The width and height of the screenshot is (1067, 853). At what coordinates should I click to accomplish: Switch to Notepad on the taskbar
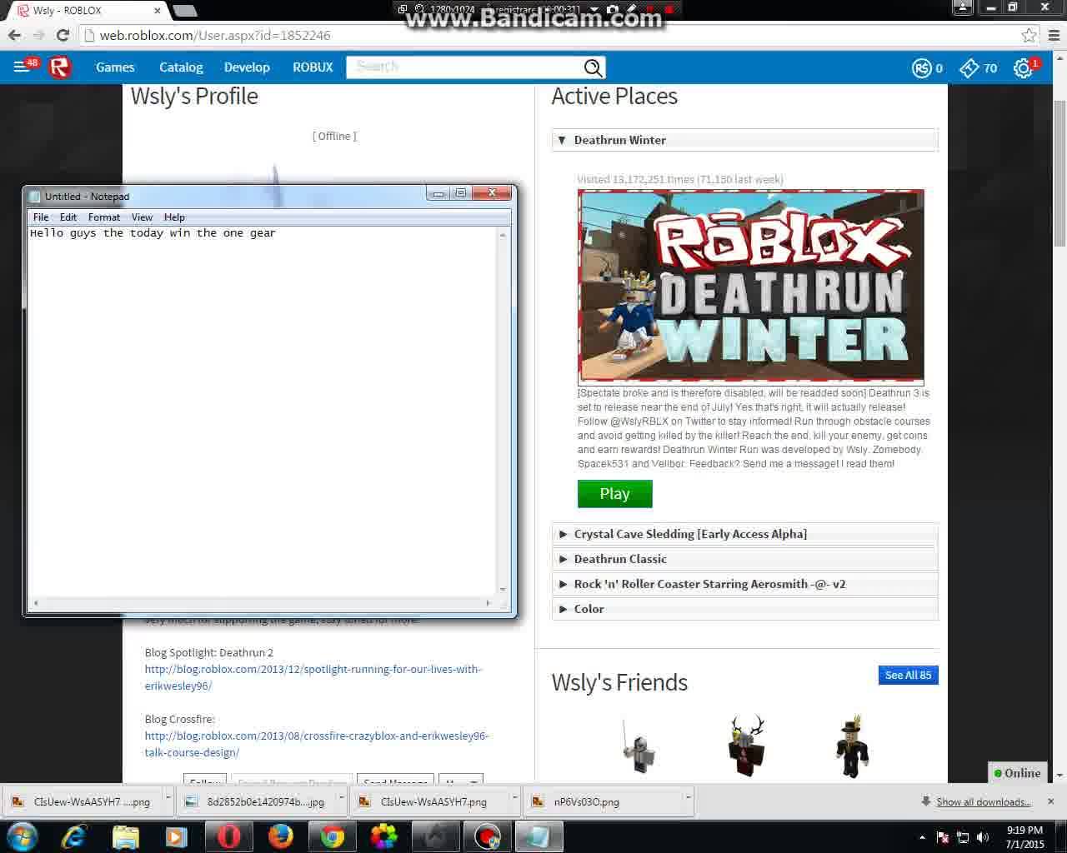click(539, 836)
